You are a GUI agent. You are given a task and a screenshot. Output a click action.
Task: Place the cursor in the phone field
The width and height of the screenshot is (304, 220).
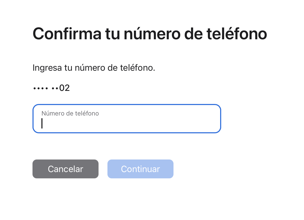pos(127,123)
